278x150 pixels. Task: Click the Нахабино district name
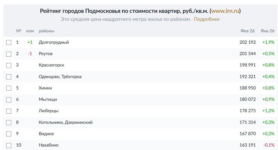coord(49,145)
